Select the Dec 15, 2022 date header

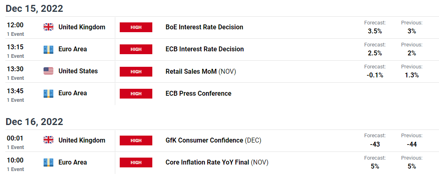point(34,9)
